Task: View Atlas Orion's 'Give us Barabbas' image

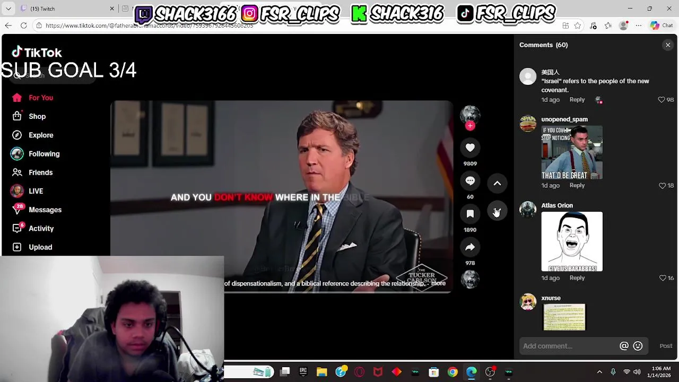Action: point(572,241)
